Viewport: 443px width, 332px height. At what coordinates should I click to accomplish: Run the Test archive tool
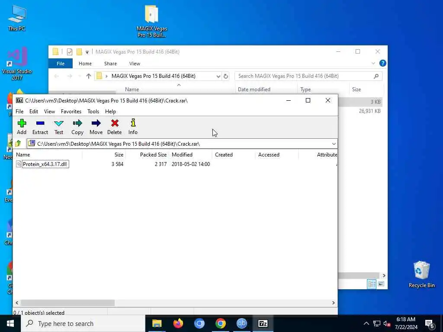pos(59,127)
